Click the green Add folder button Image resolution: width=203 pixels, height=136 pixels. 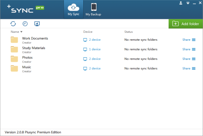(186, 24)
